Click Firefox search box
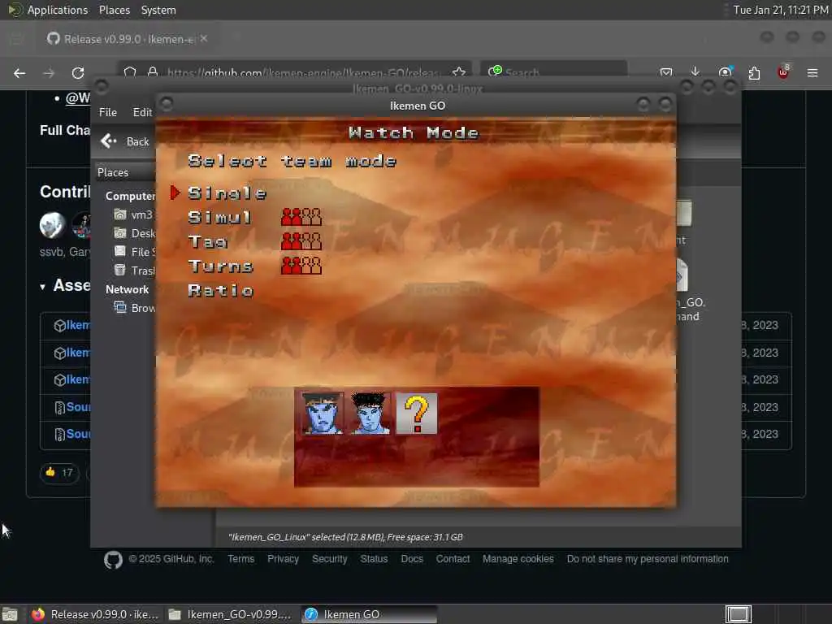This screenshot has width=832, height=624. click(x=554, y=71)
